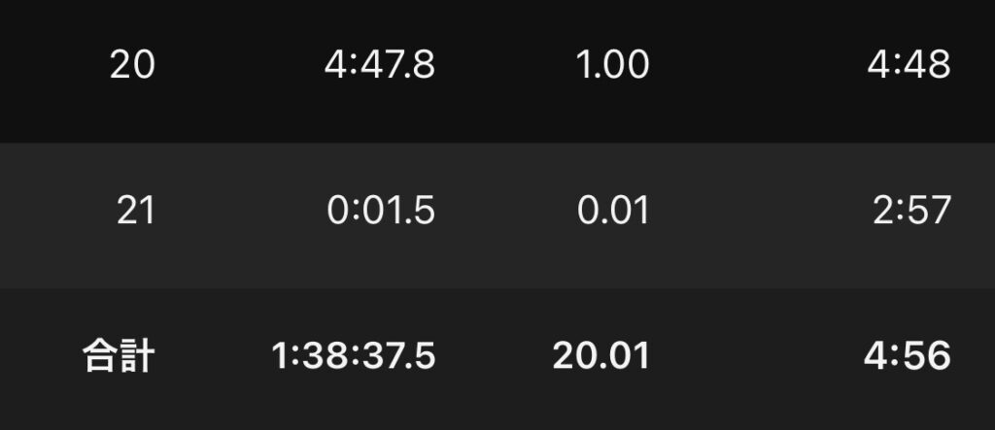
Task: Click lap number 20
Action: [132, 66]
